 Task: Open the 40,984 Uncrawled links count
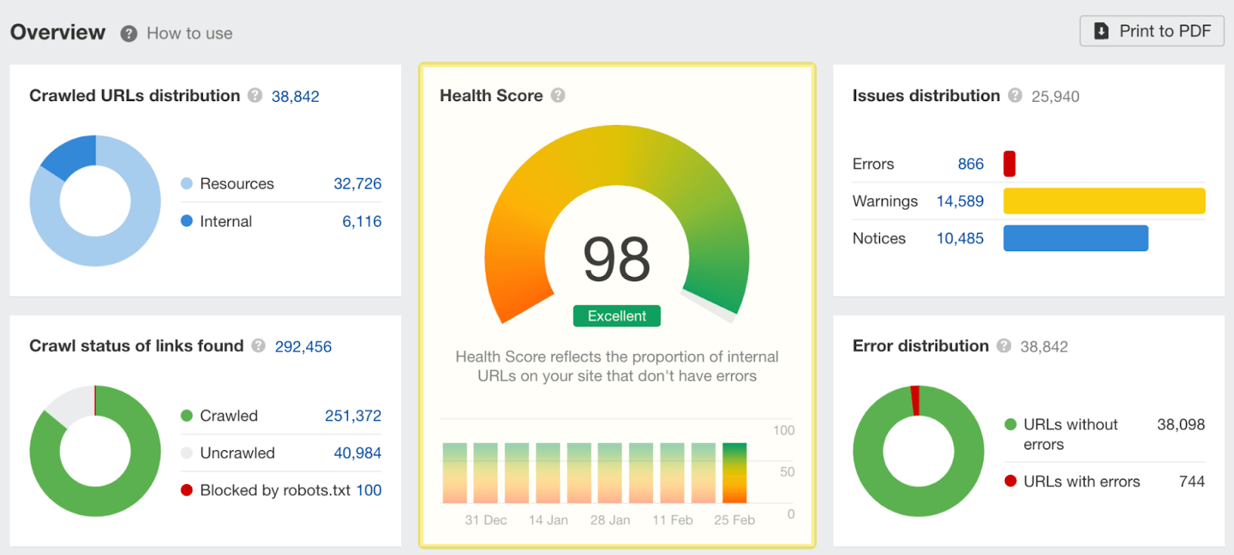[357, 453]
